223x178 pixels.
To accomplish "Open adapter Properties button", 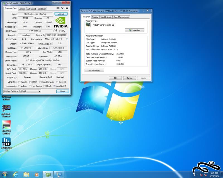I will pos(135,30).
